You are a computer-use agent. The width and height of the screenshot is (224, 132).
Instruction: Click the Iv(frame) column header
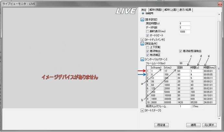click(157, 68)
